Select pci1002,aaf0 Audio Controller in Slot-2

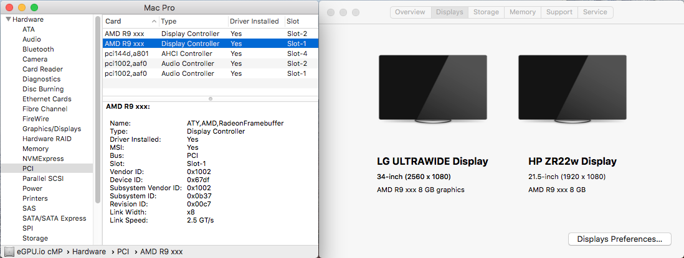(x=211, y=63)
